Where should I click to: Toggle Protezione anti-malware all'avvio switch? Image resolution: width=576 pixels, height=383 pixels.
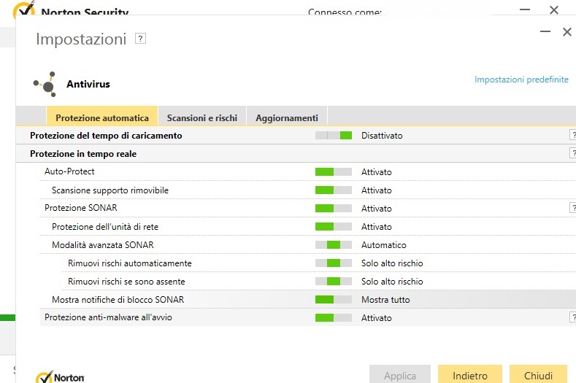pos(334,317)
